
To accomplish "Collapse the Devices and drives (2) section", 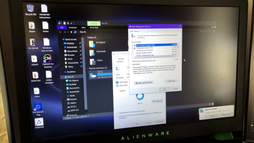I will point(88,68).
